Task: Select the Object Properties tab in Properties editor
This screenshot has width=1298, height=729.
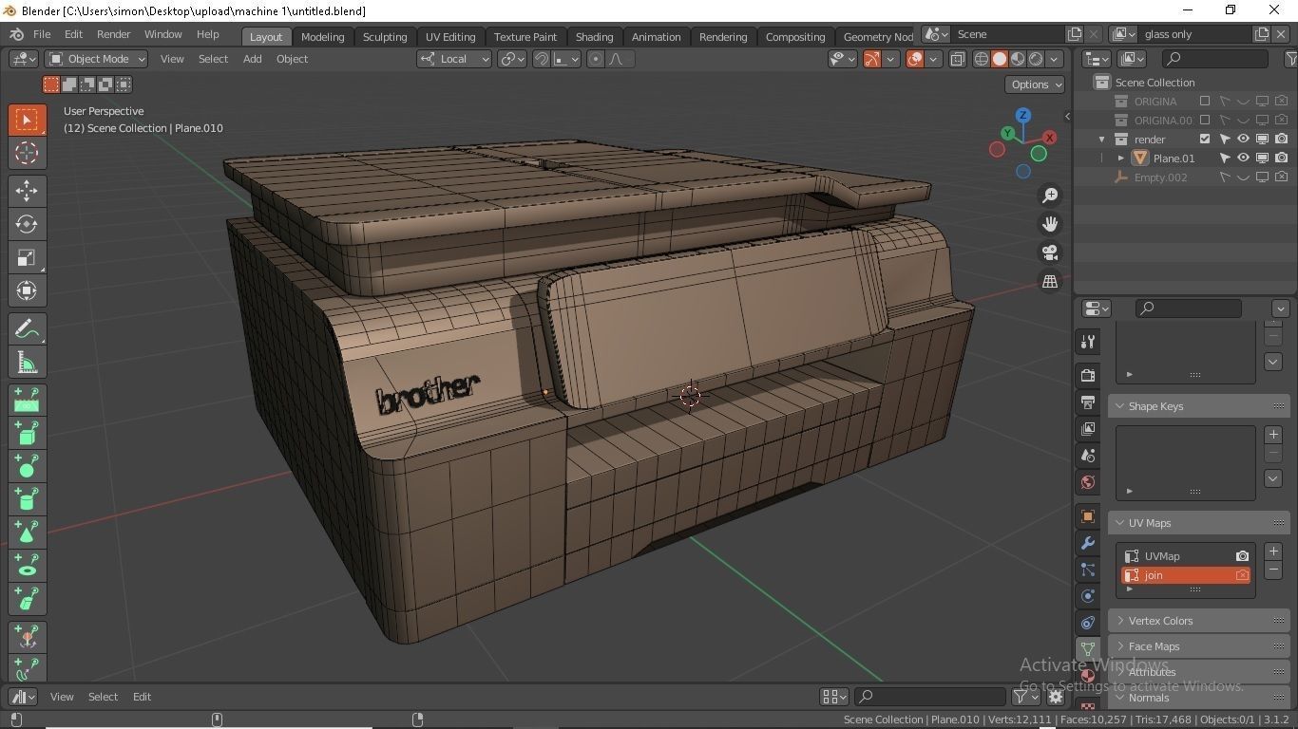Action: (x=1087, y=516)
